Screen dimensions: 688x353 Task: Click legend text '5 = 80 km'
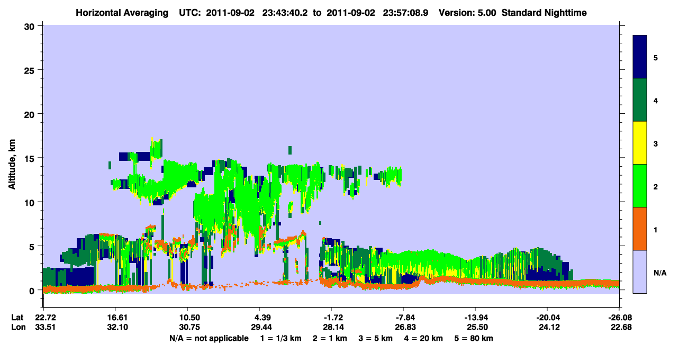click(475, 338)
